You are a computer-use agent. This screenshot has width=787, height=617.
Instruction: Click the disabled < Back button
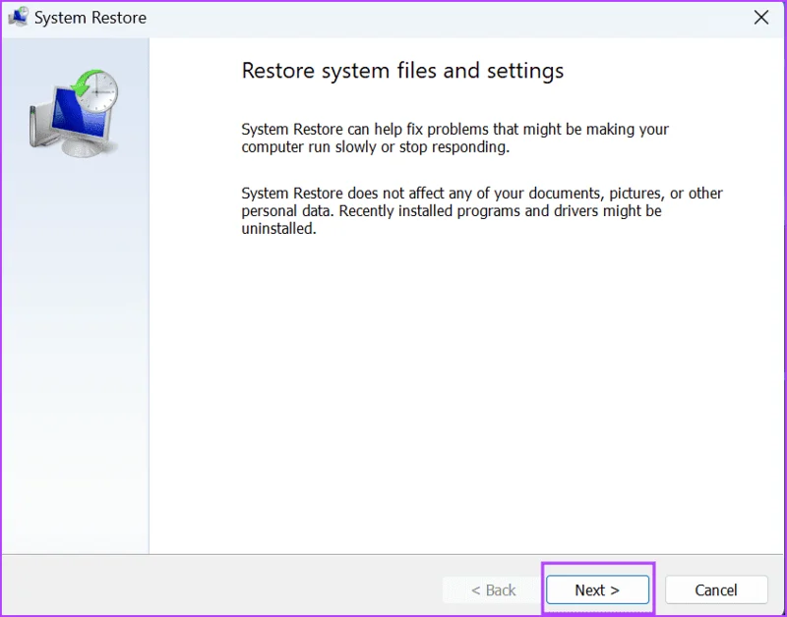pos(494,589)
